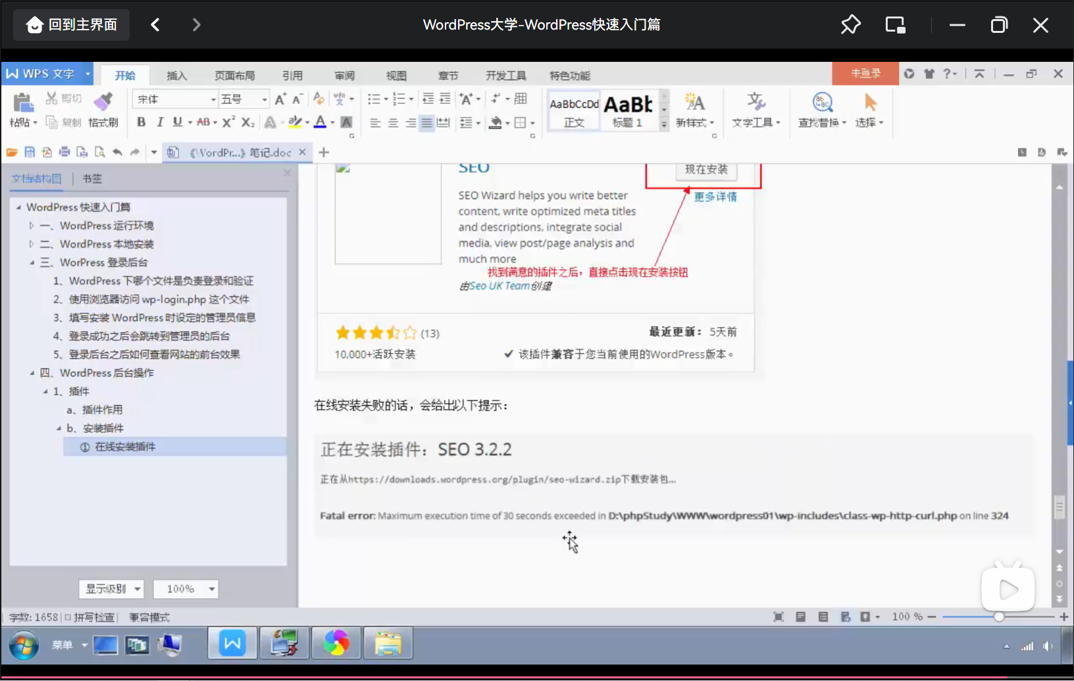Click the font color swatch
The image size is (1074, 681).
tap(320, 122)
